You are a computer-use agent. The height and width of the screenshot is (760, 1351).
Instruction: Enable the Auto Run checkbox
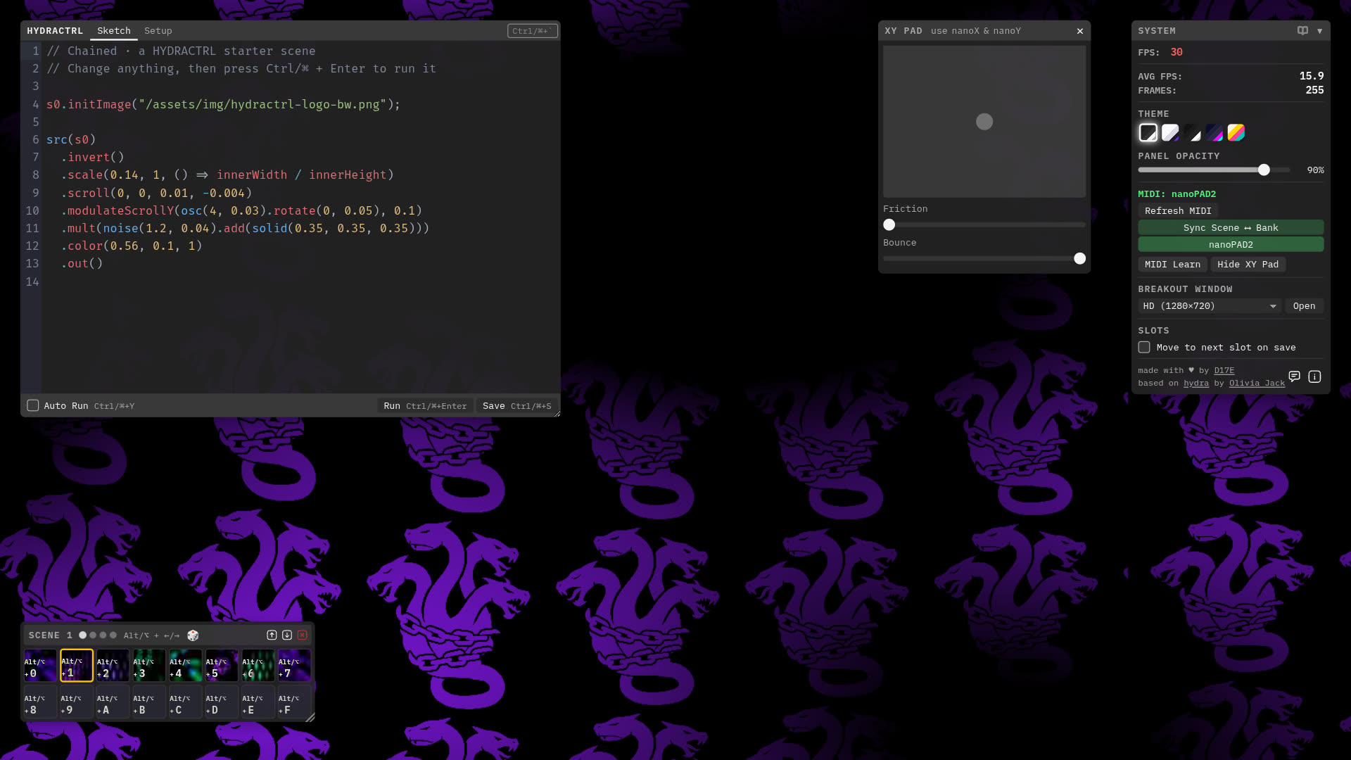click(x=33, y=406)
